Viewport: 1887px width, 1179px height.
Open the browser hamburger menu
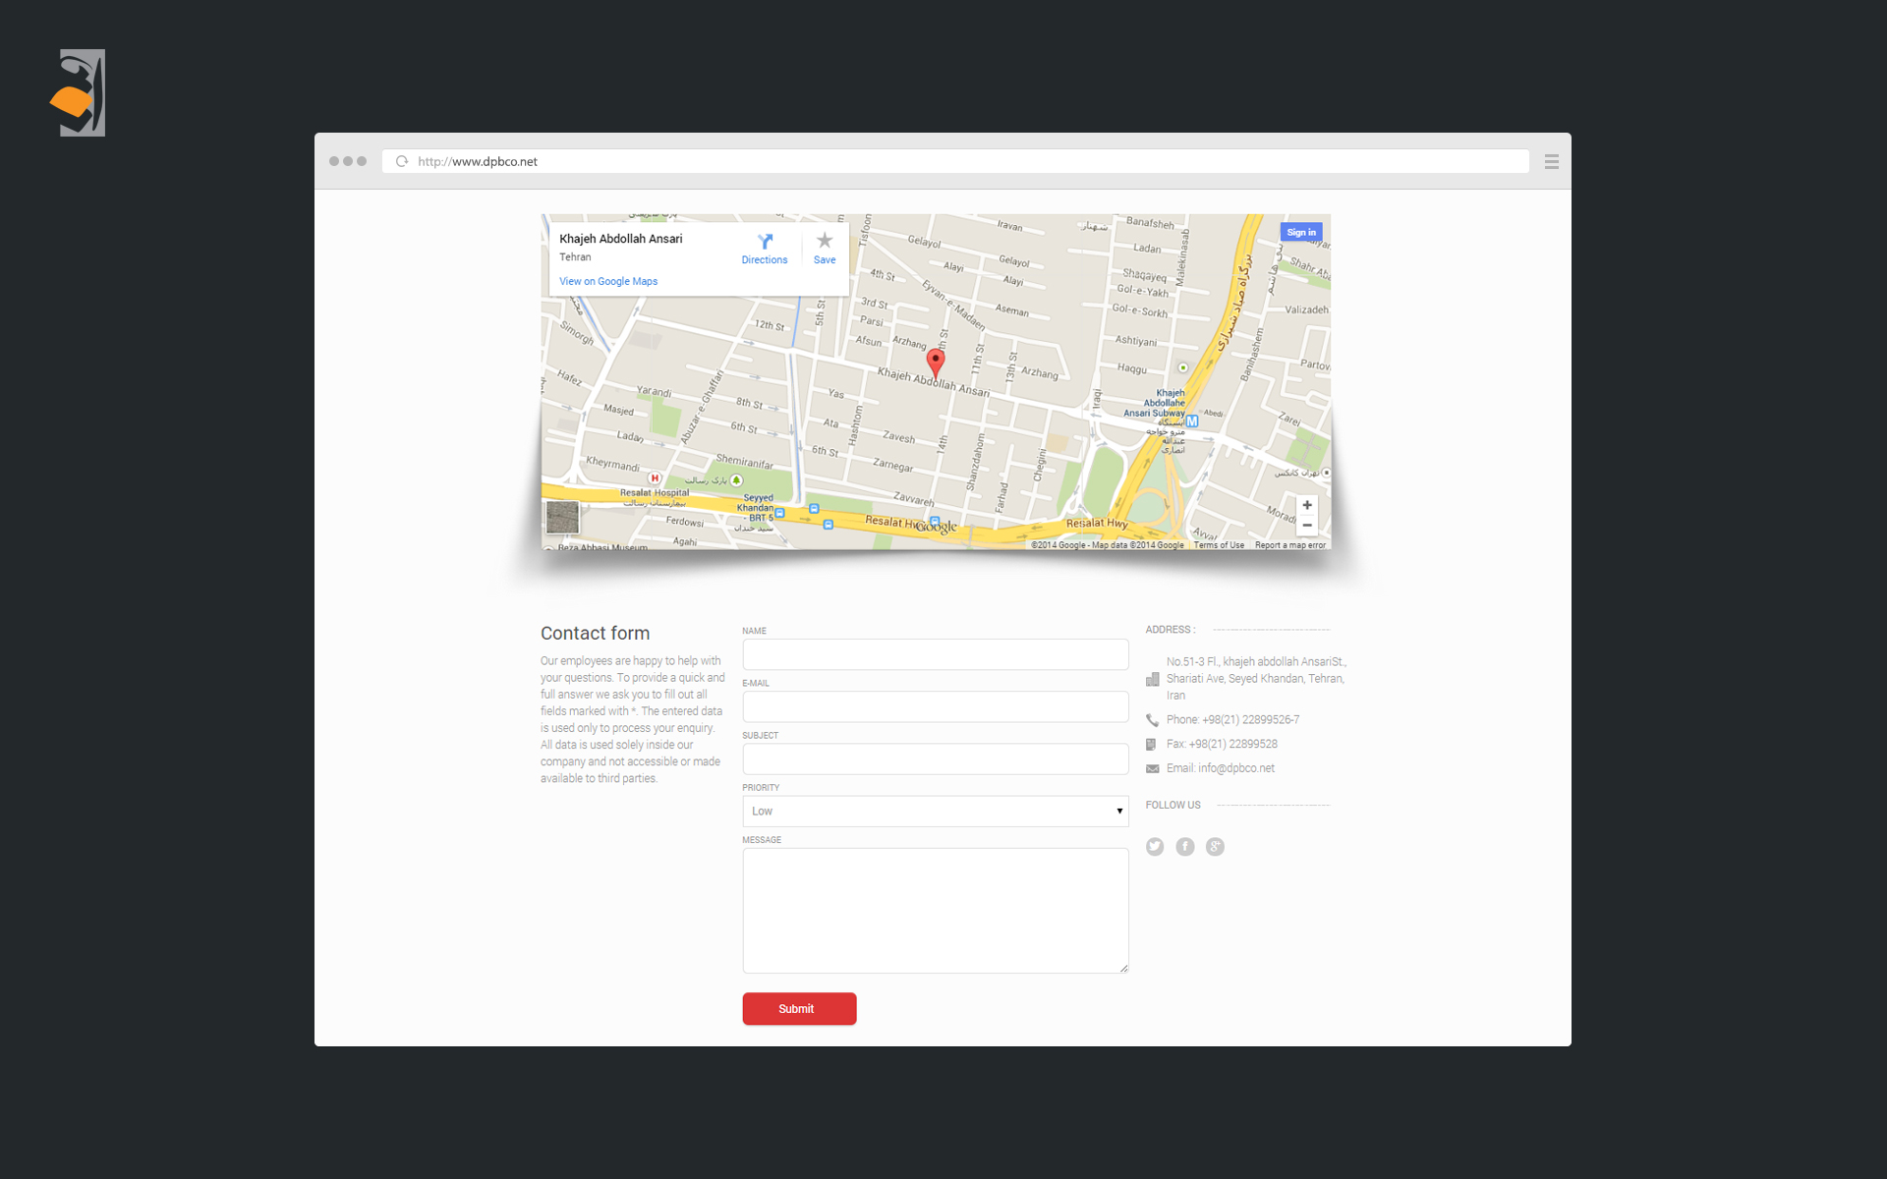[x=1551, y=161]
